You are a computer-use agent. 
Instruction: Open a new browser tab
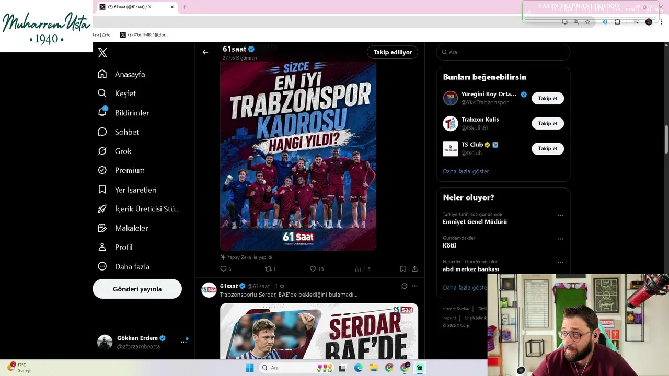[184, 7]
